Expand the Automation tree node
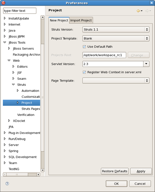The image size is (155, 192). tap(18, 91)
